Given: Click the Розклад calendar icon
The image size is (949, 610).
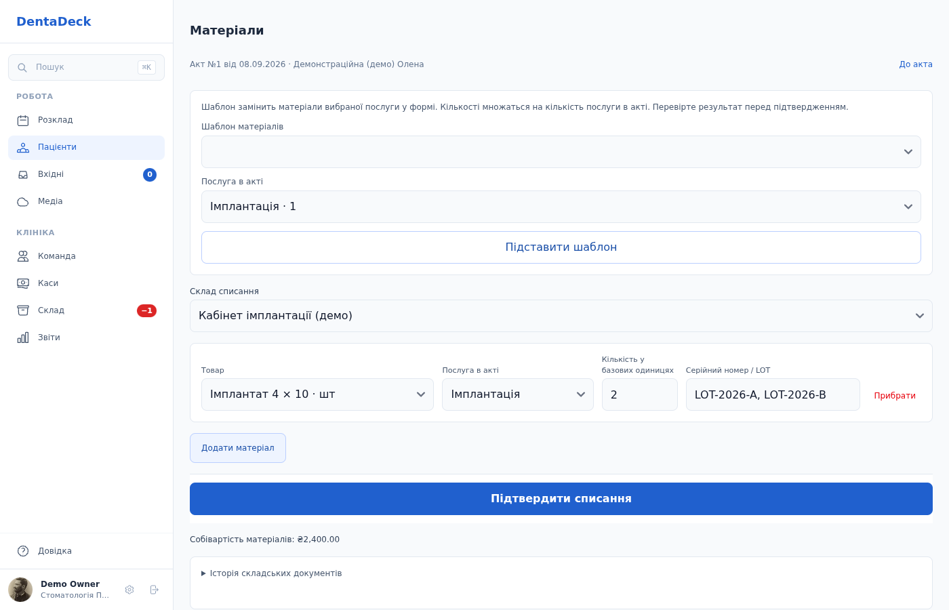Looking at the screenshot, I should click(x=23, y=121).
